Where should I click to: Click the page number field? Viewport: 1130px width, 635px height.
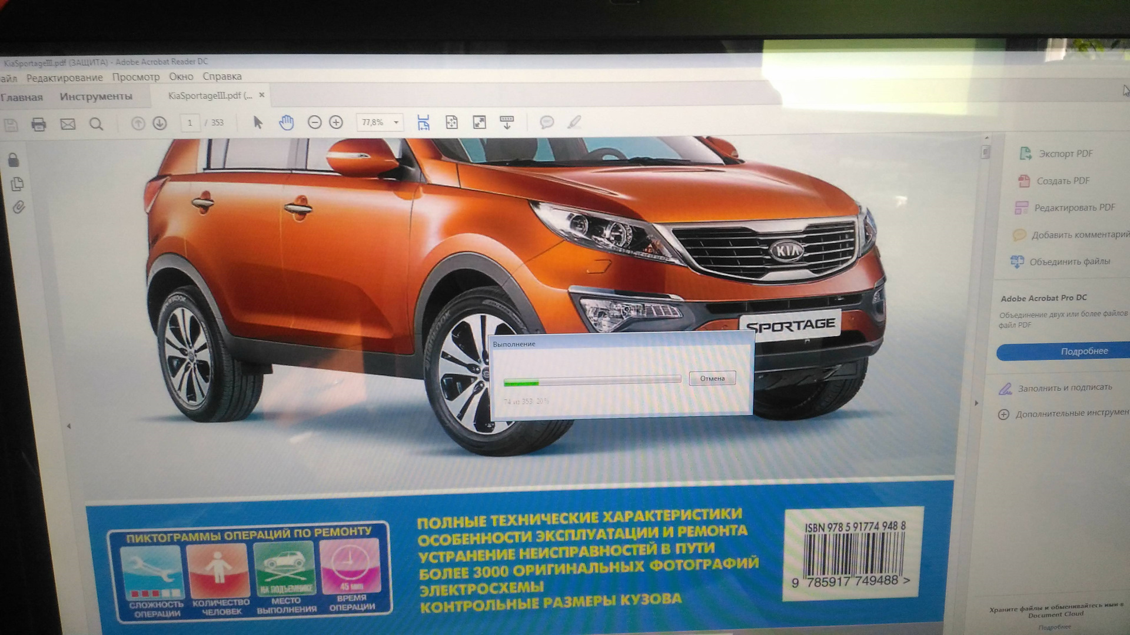point(190,123)
